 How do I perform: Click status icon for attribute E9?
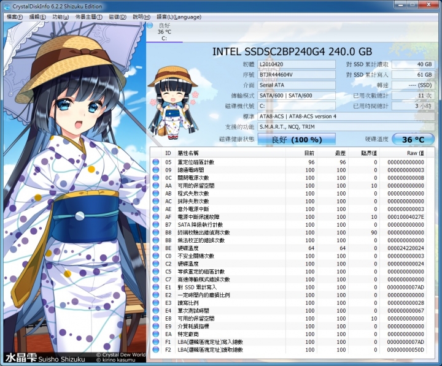tap(155, 326)
